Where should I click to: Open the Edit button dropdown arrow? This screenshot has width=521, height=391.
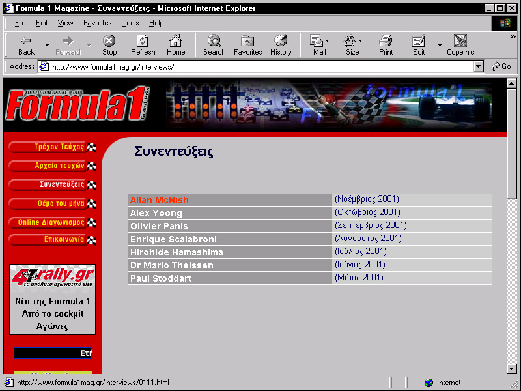(440, 45)
